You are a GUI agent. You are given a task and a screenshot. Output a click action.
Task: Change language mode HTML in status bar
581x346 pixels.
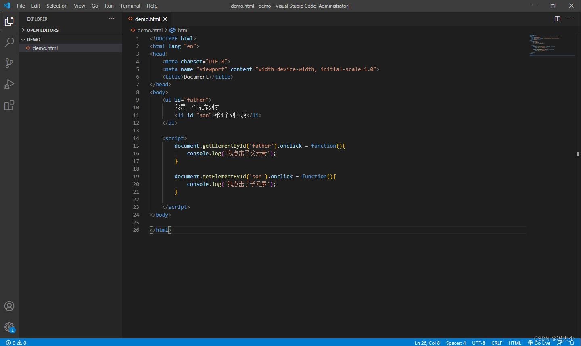click(x=515, y=343)
